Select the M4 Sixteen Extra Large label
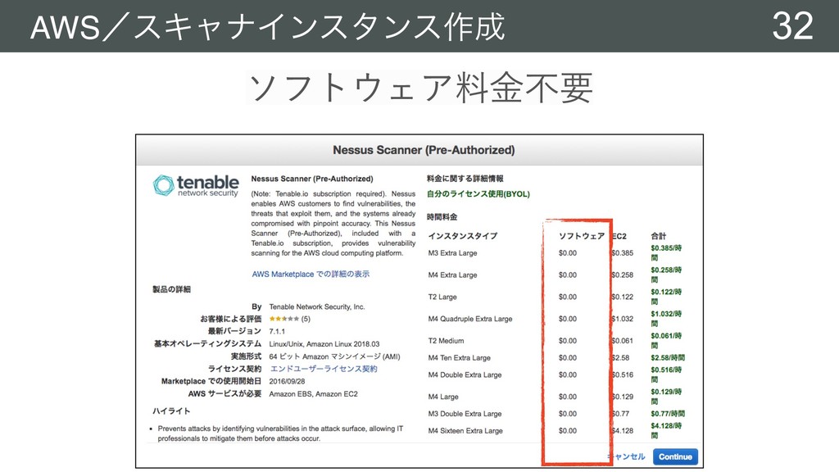The image size is (839, 472). (x=465, y=431)
